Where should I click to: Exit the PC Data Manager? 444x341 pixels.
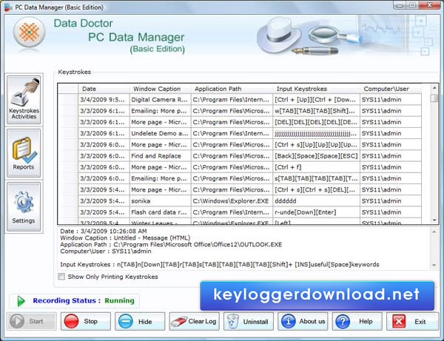click(411, 321)
